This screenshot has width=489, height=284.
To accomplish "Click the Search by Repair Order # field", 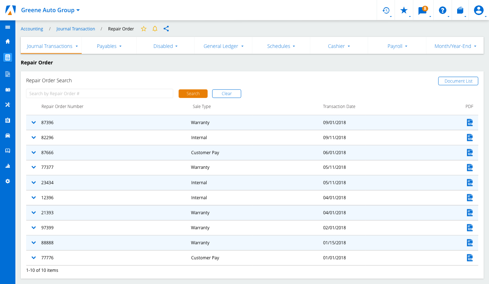I will pos(100,94).
